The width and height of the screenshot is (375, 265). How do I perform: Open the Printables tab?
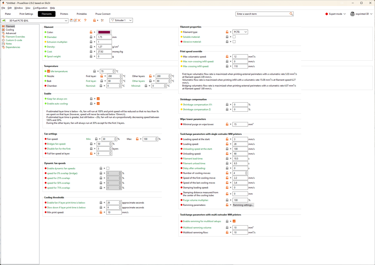(82, 14)
